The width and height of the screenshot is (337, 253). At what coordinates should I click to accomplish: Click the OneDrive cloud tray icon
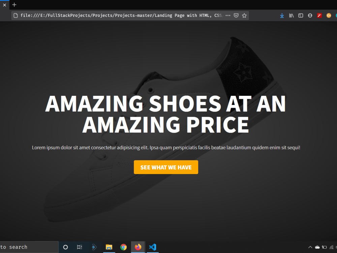point(317,247)
